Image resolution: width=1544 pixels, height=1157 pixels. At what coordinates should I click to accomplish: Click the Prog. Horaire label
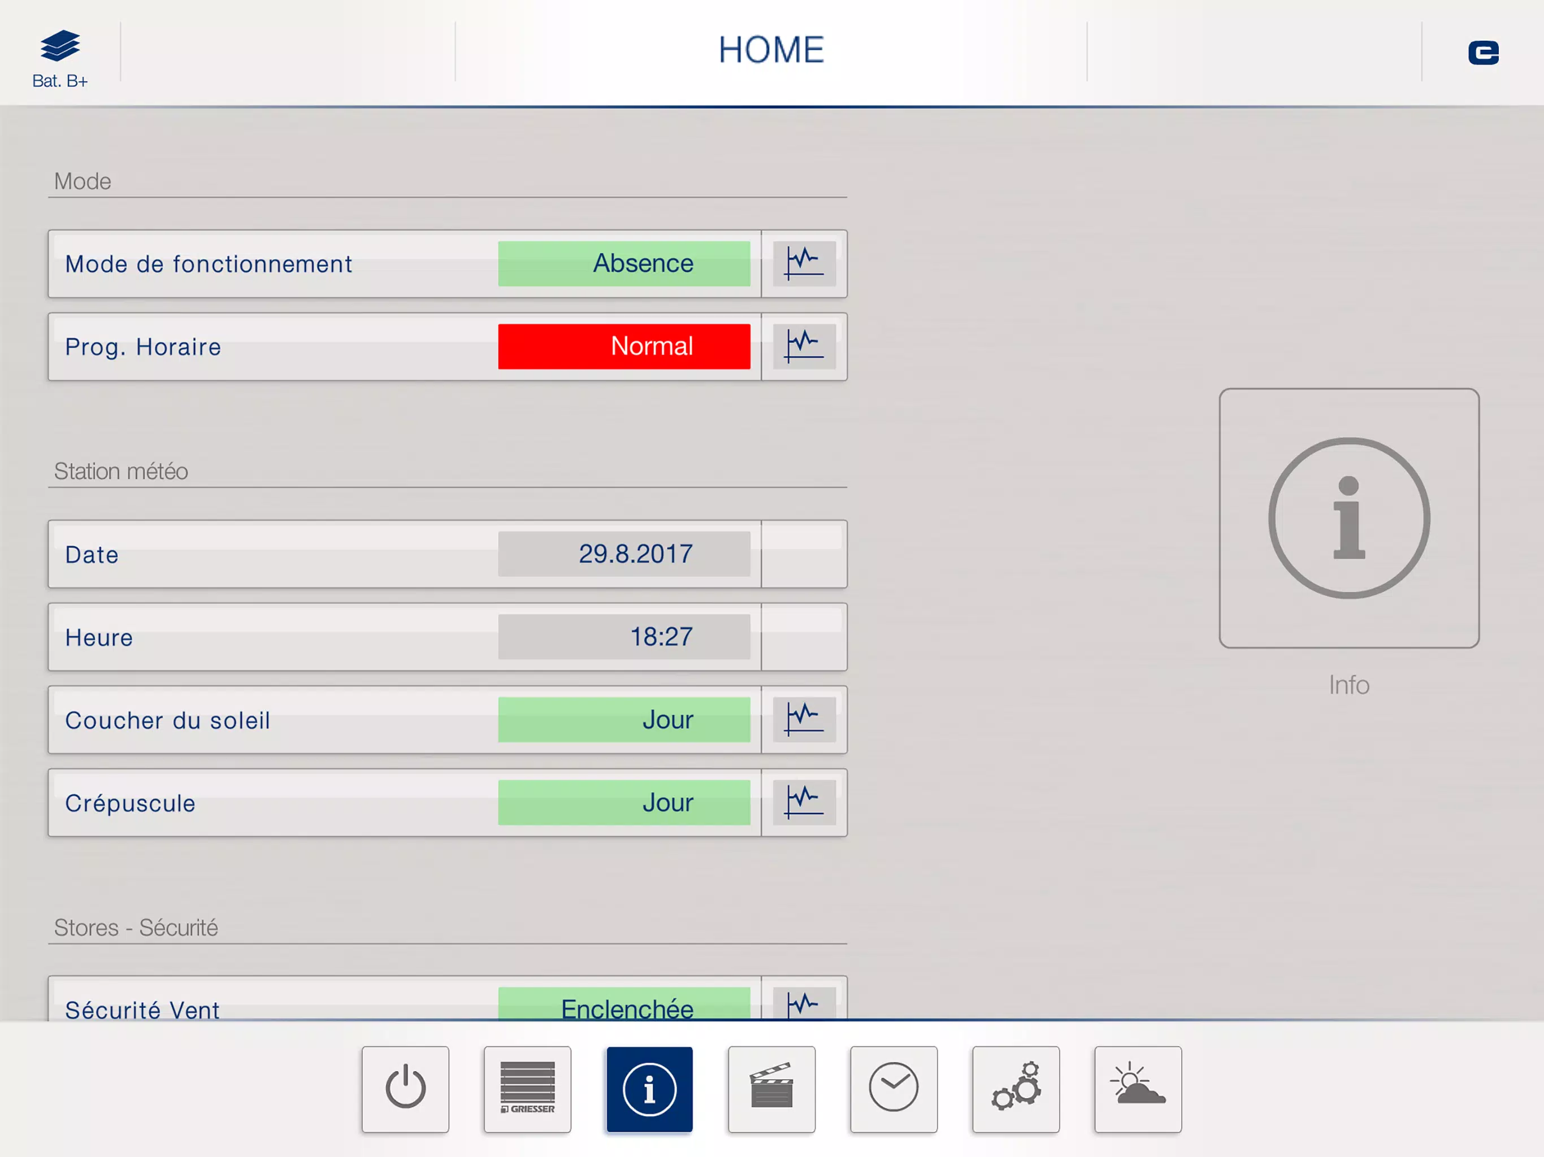pos(143,347)
